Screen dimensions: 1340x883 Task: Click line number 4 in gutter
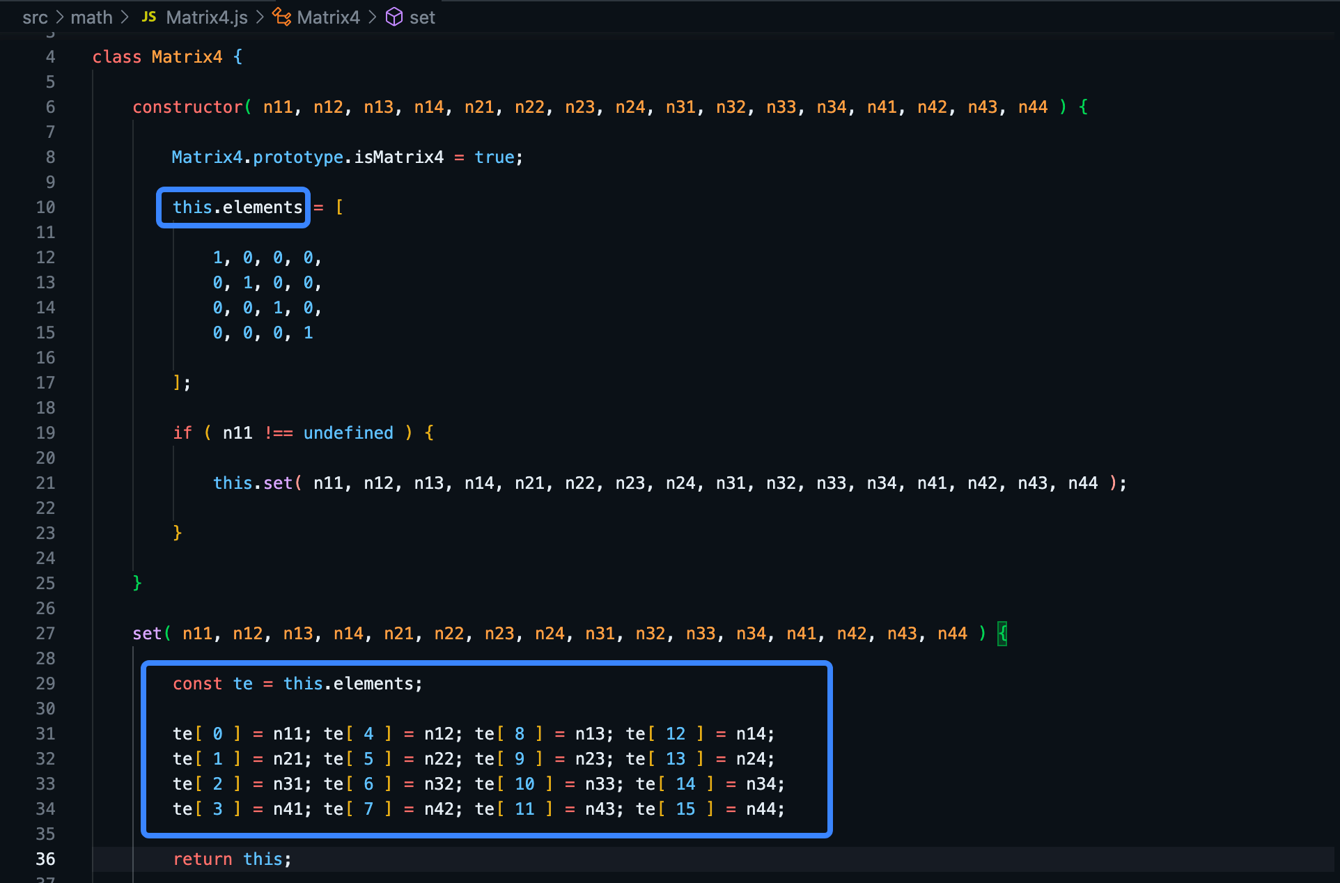(50, 57)
